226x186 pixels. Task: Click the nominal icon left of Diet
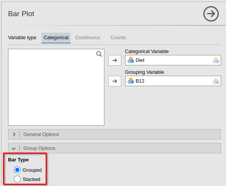tap(131, 60)
